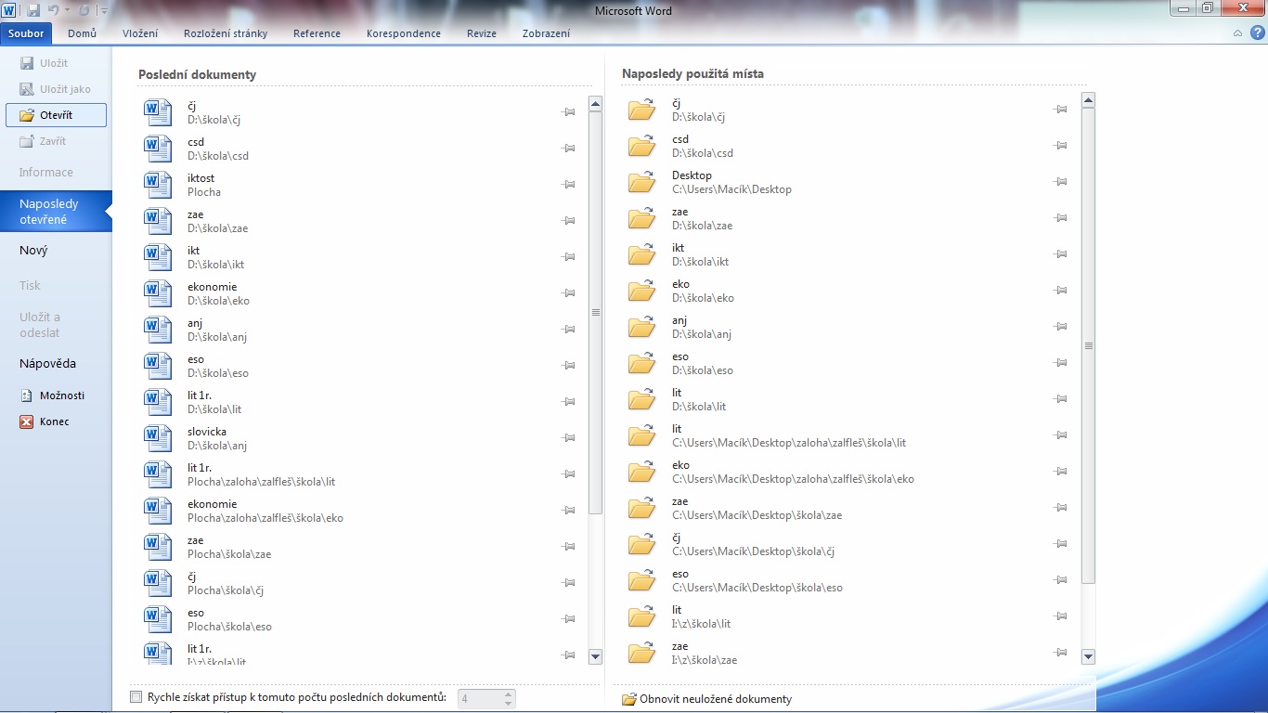Switch to the Rozložení stránky tab
This screenshot has height=713, width=1268.
pyautogui.click(x=226, y=33)
